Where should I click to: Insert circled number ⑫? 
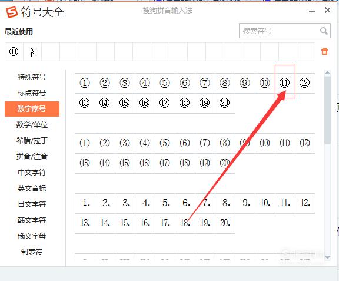tap(305, 83)
